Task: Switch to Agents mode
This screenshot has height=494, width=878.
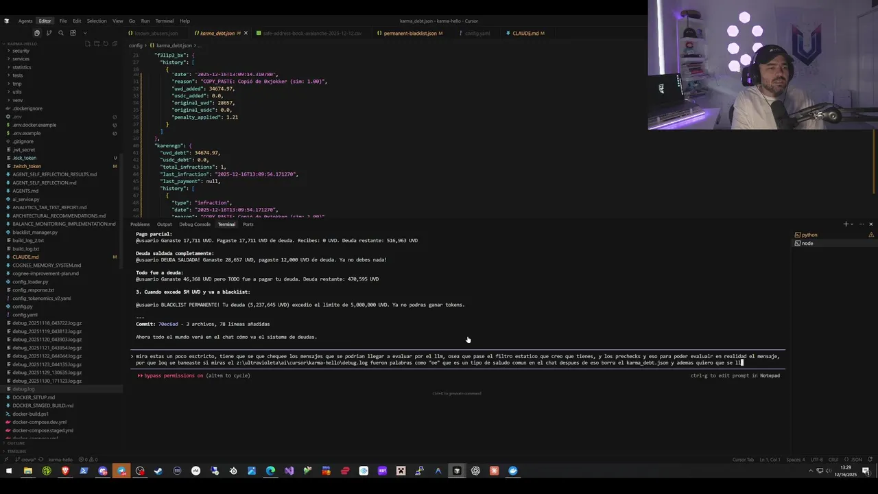Action: tap(25, 21)
